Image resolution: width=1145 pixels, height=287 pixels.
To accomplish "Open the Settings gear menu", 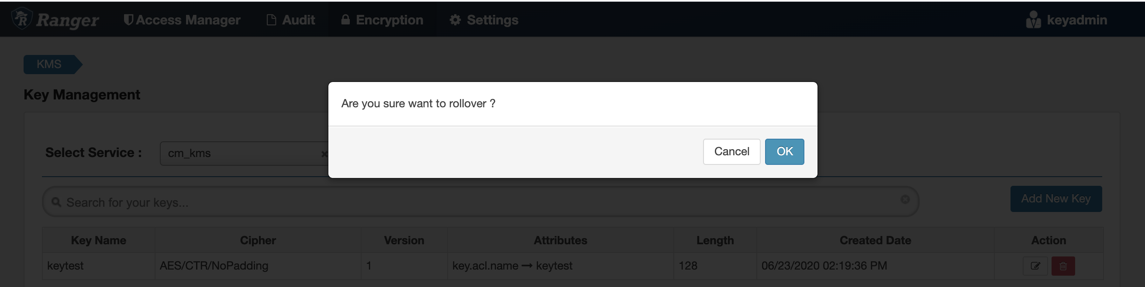I will point(483,20).
